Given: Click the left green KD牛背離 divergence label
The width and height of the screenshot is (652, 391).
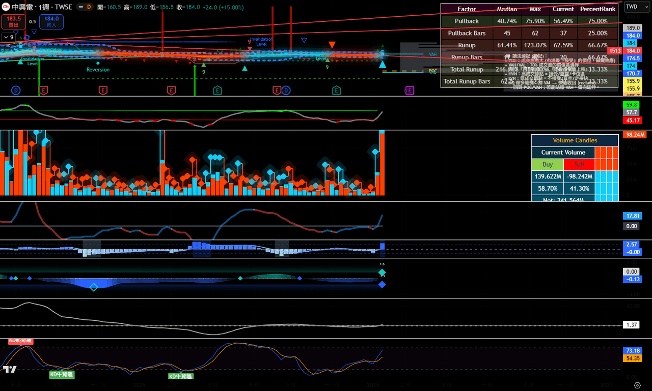Looking at the screenshot, I should (62, 374).
